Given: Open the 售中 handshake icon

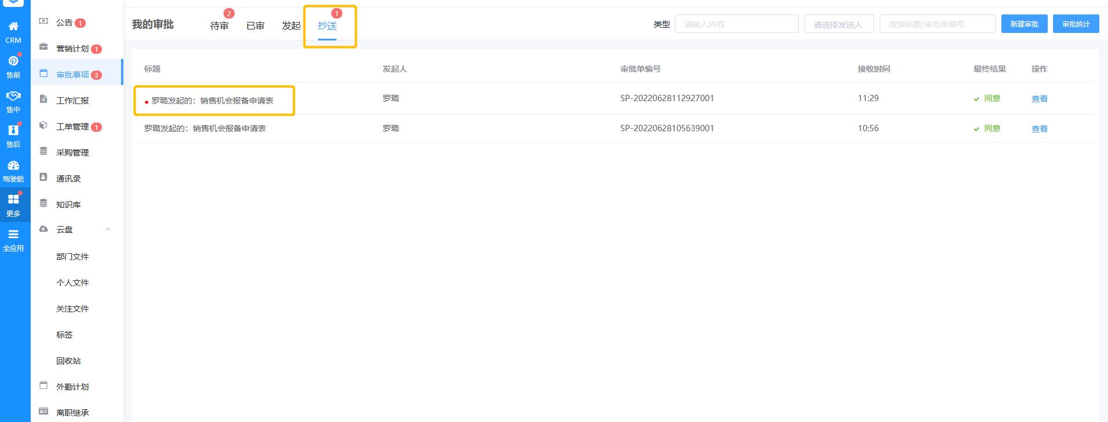Looking at the screenshot, I should [x=13, y=95].
